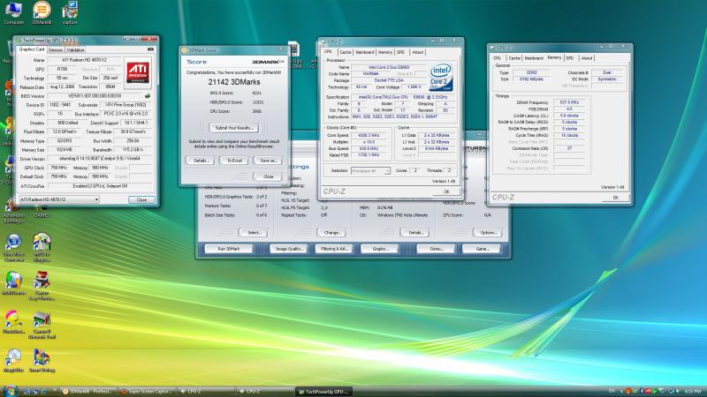This screenshot has width=707, height=397.
Task: Click the BIOS save chip icon in GPU-Z
Action: [147, 96]
